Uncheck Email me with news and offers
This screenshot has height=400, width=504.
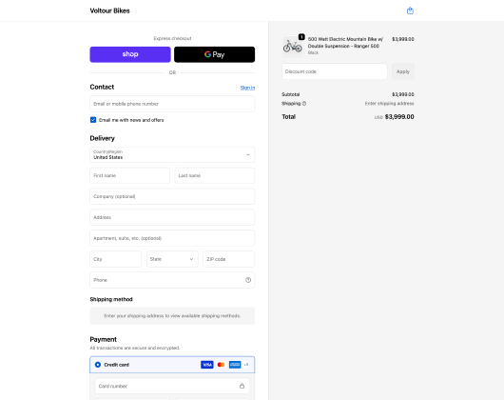93,120
